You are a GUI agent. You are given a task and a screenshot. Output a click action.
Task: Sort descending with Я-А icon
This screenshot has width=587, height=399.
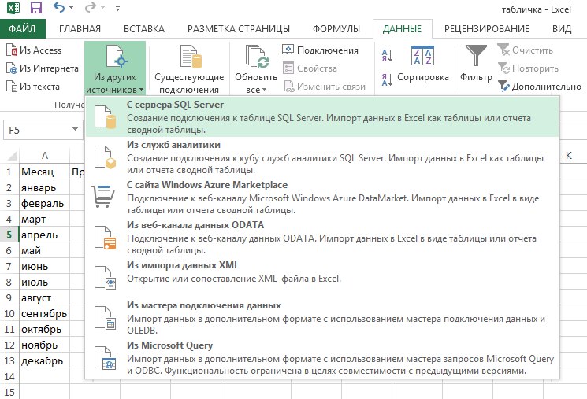click(387, 79)
